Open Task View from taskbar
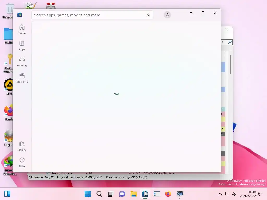 coord(110,194)
